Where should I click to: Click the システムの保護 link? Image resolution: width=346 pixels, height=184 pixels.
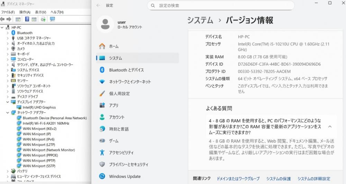[278, 179]
